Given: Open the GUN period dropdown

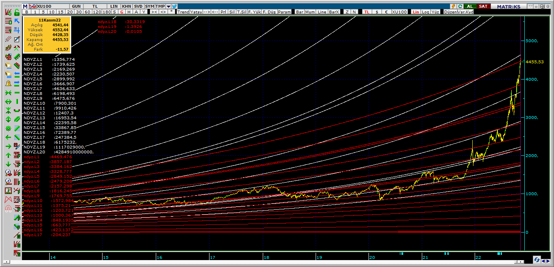Looking at the screenshot, I should point(76,6).
